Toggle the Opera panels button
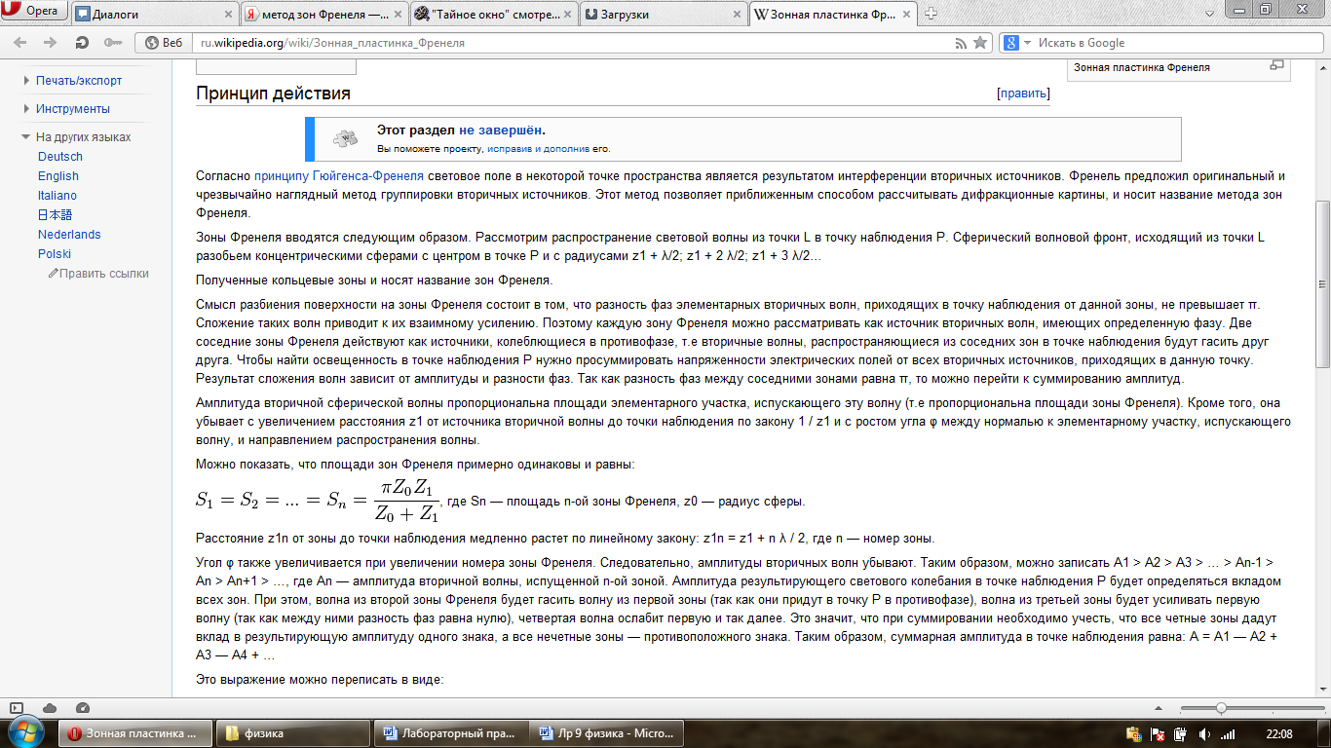Screen dimensions: 1331x748 (16, 708)
